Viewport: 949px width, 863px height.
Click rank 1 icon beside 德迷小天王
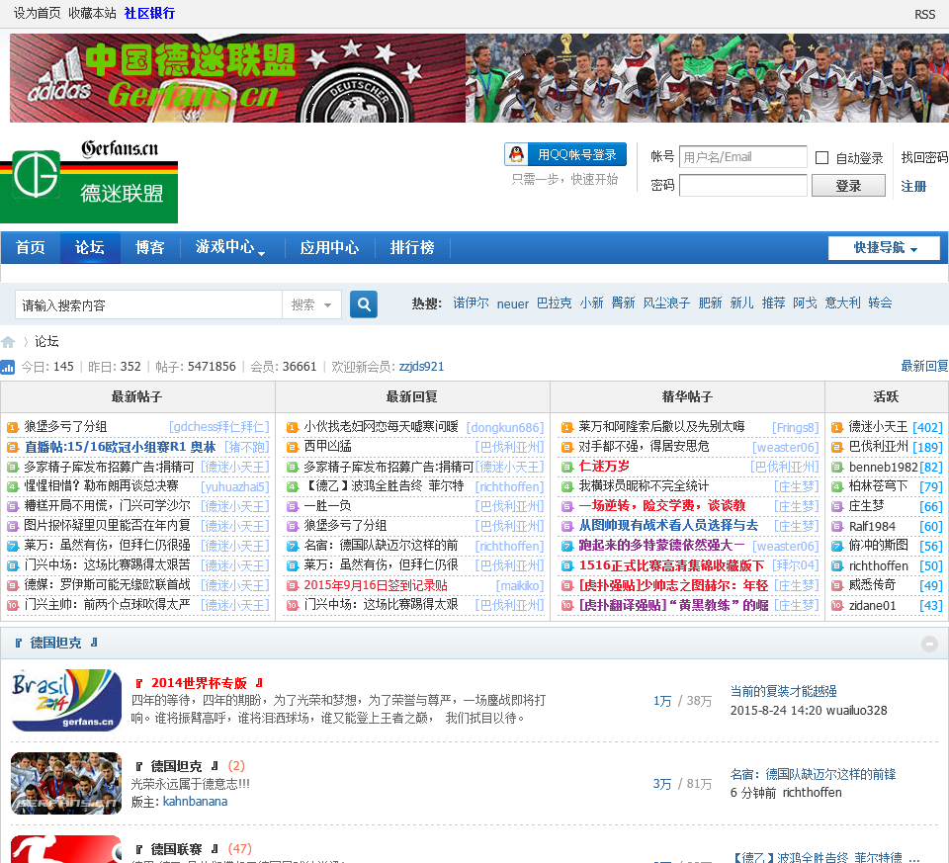(x=837, y=428)
